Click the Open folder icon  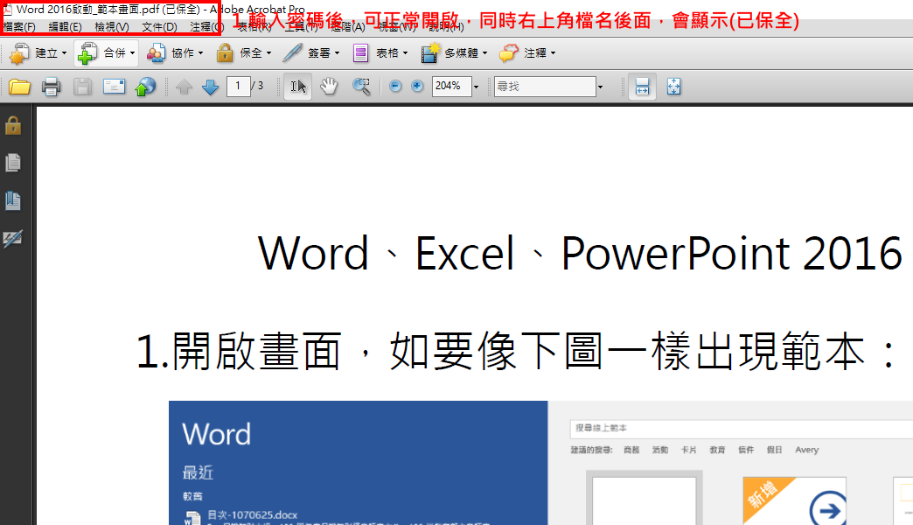coord(19,87)
